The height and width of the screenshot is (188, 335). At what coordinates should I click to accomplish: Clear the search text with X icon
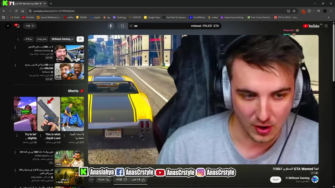click(x=131, y=26)
